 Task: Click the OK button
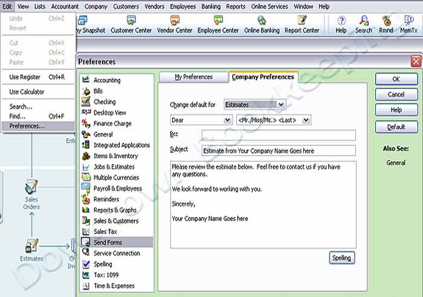(x=396, y=79)
